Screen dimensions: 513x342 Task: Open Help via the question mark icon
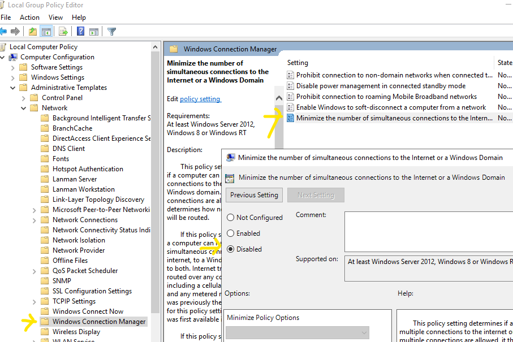80,32
